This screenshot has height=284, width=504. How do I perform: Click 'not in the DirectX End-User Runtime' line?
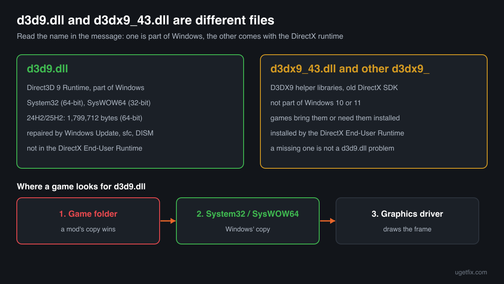pyautogui.click(x=84, y=149)
